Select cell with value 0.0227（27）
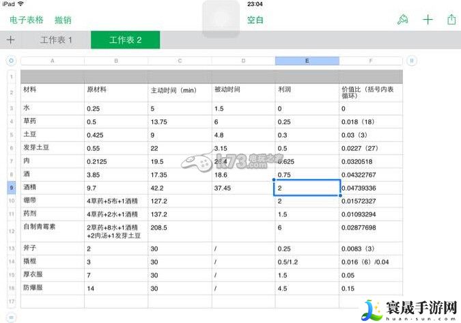The height and width of the screenshot is (323, 461). click(371, 148)
